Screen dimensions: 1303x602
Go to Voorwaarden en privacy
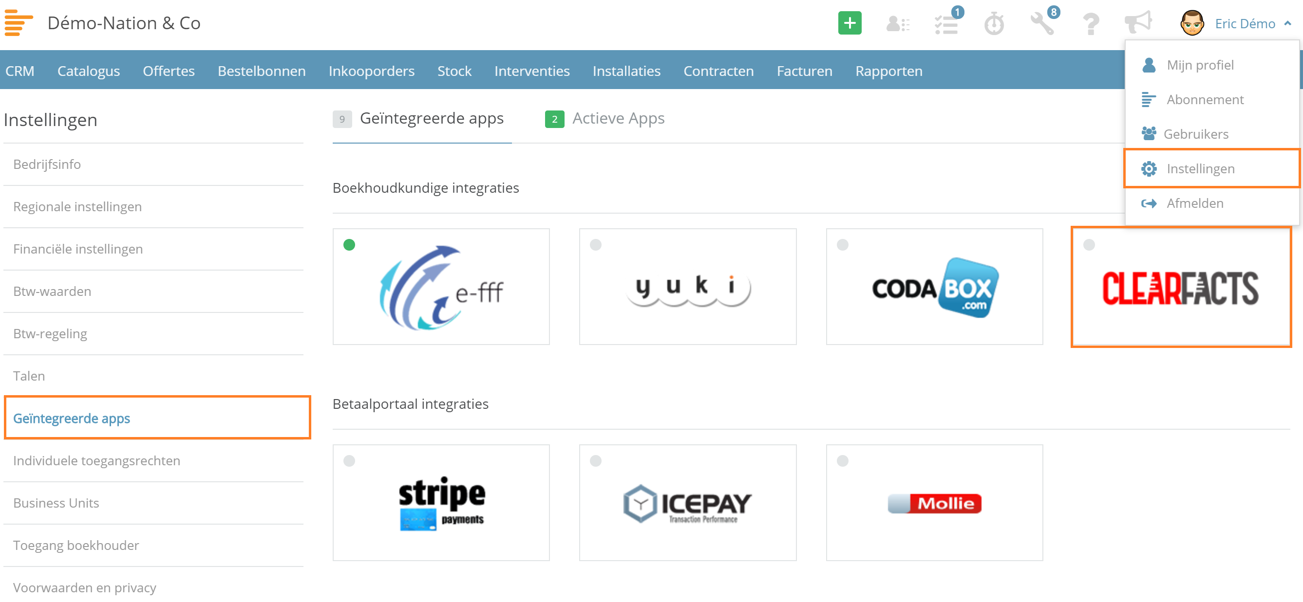153,588
